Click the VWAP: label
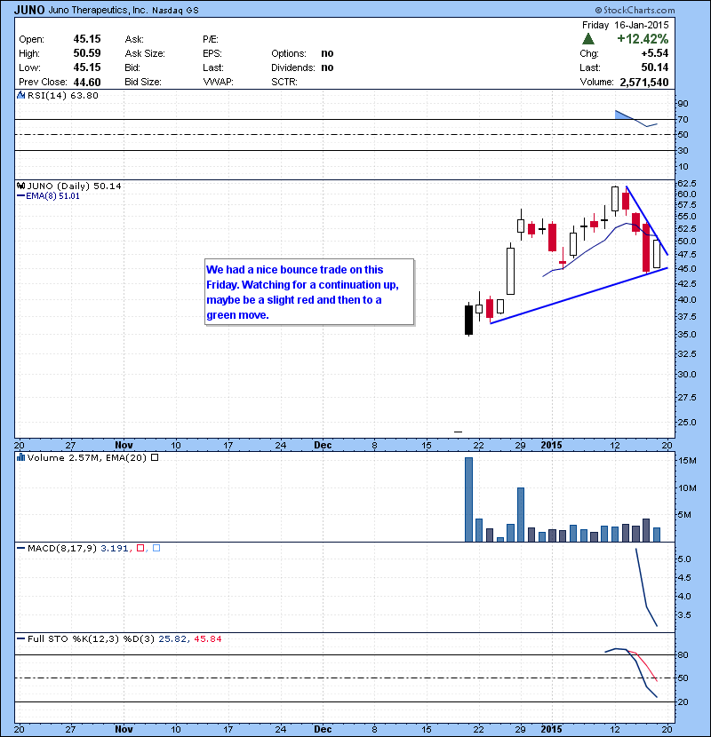The width and height of the screenshot is (711, 737). click(x=218, y=83)
